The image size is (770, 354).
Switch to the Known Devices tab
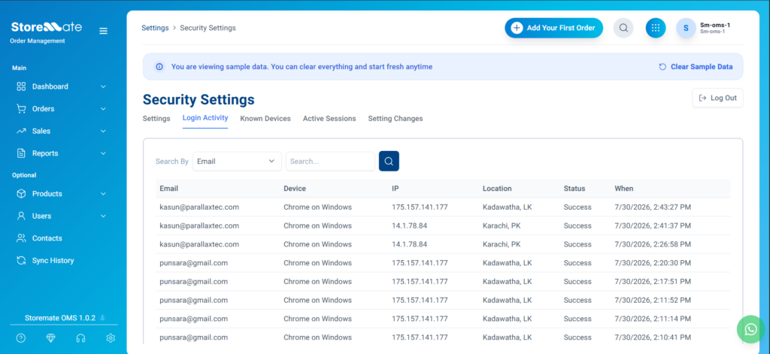[265, 118]
